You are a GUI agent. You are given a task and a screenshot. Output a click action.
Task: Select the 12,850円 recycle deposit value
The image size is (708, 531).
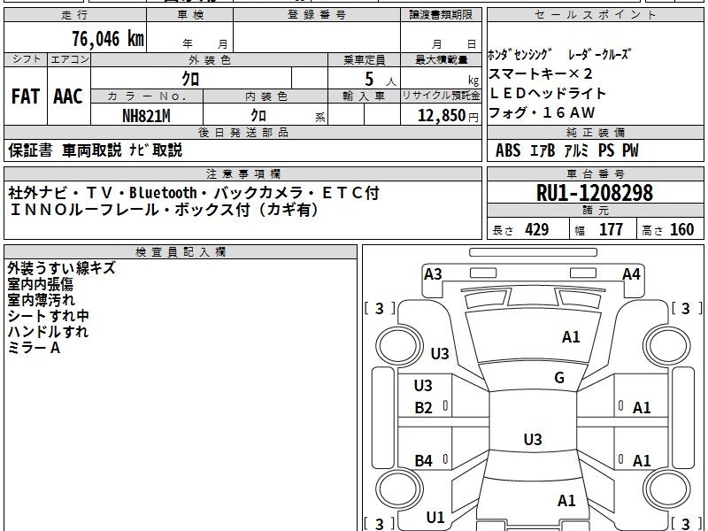point(448,116)
